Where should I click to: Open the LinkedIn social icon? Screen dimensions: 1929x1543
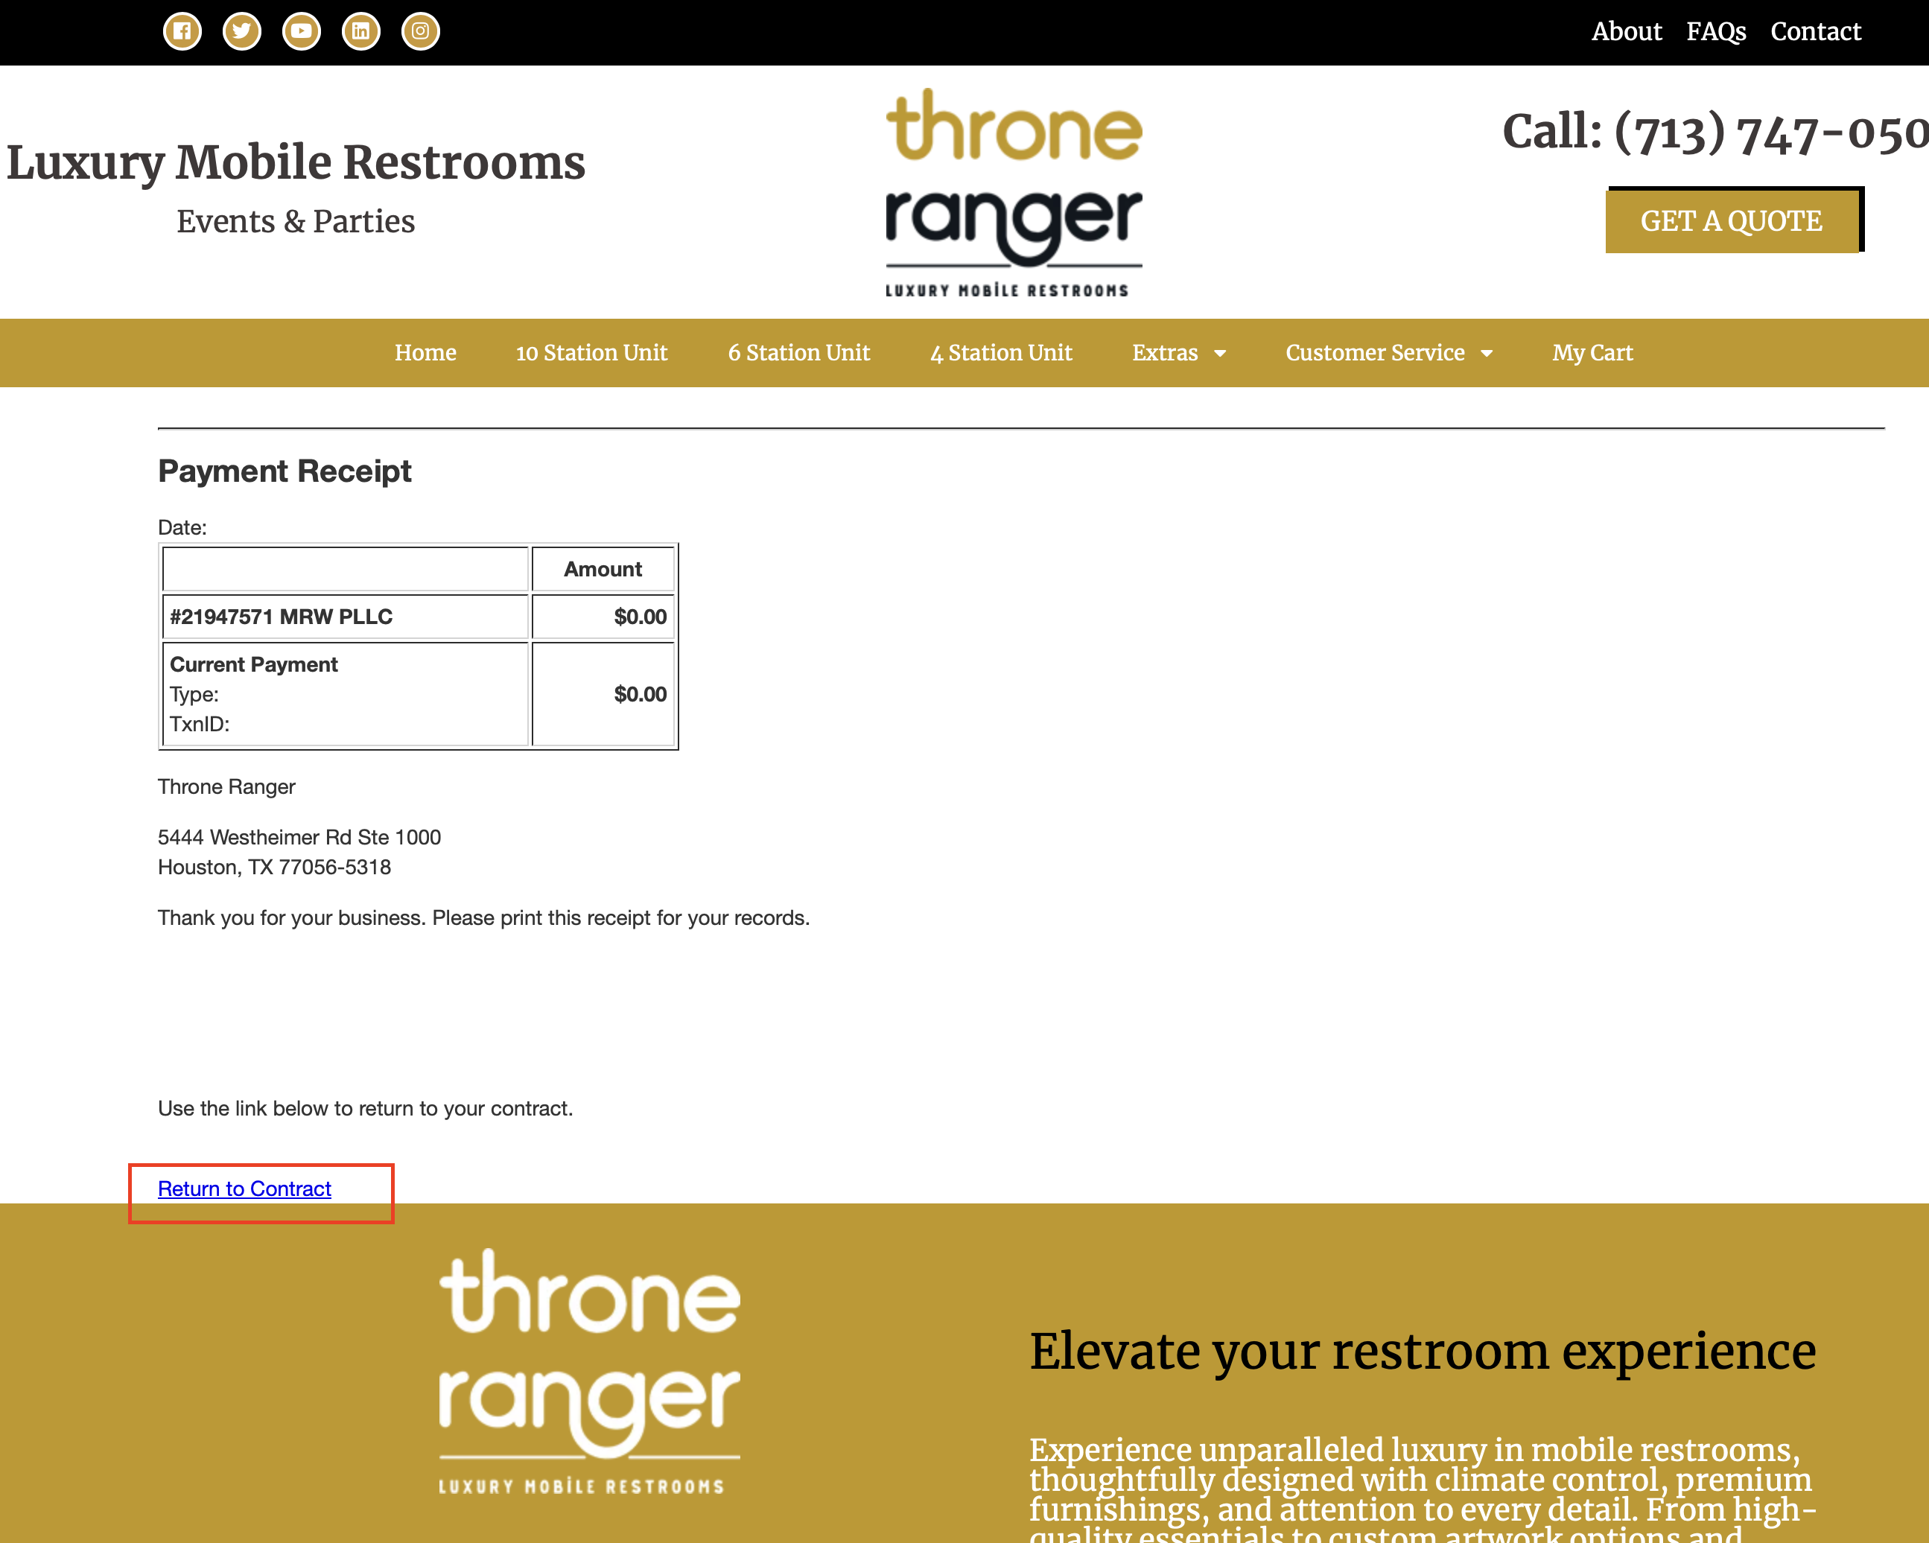click(x=360, y=31)
